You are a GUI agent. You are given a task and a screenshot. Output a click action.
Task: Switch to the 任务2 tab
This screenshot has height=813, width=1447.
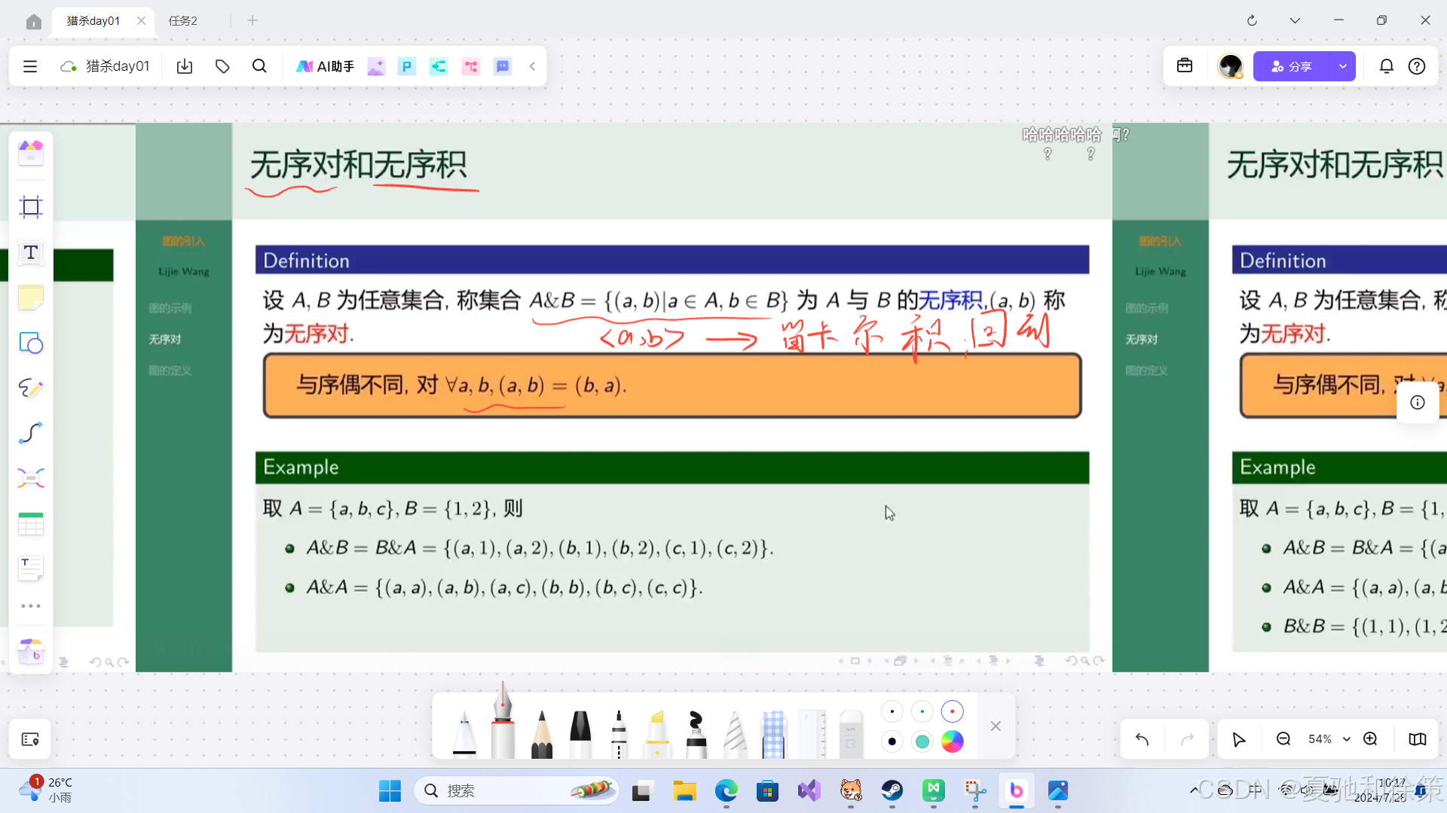click(x=183, y=21)
